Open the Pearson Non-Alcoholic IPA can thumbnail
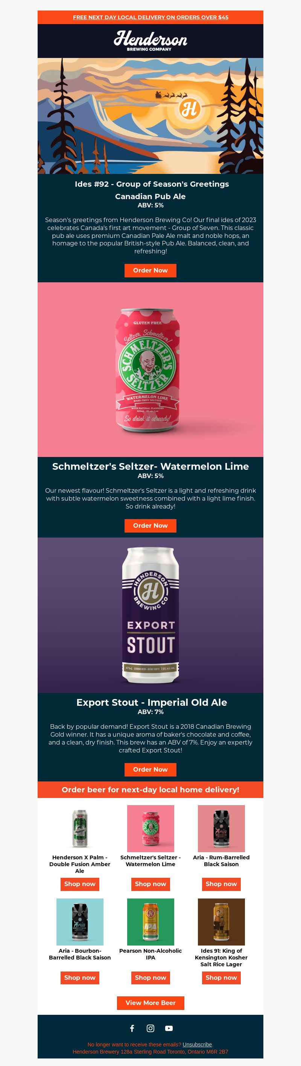Screen dimensions: 301x1066 click(x=150, y=921)
